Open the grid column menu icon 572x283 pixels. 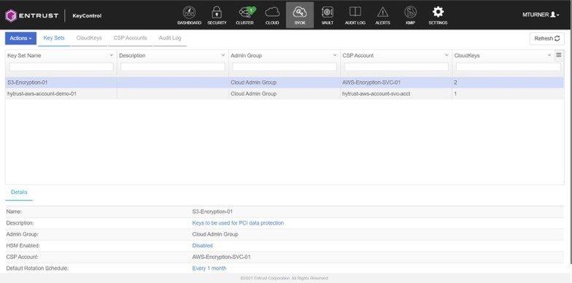[559, 55]
